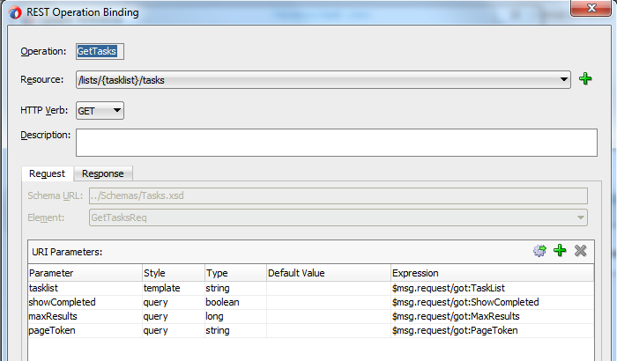Viewport: 617px width, 361px height.
Task: Click the Style column header
Action: pos(174,273)
